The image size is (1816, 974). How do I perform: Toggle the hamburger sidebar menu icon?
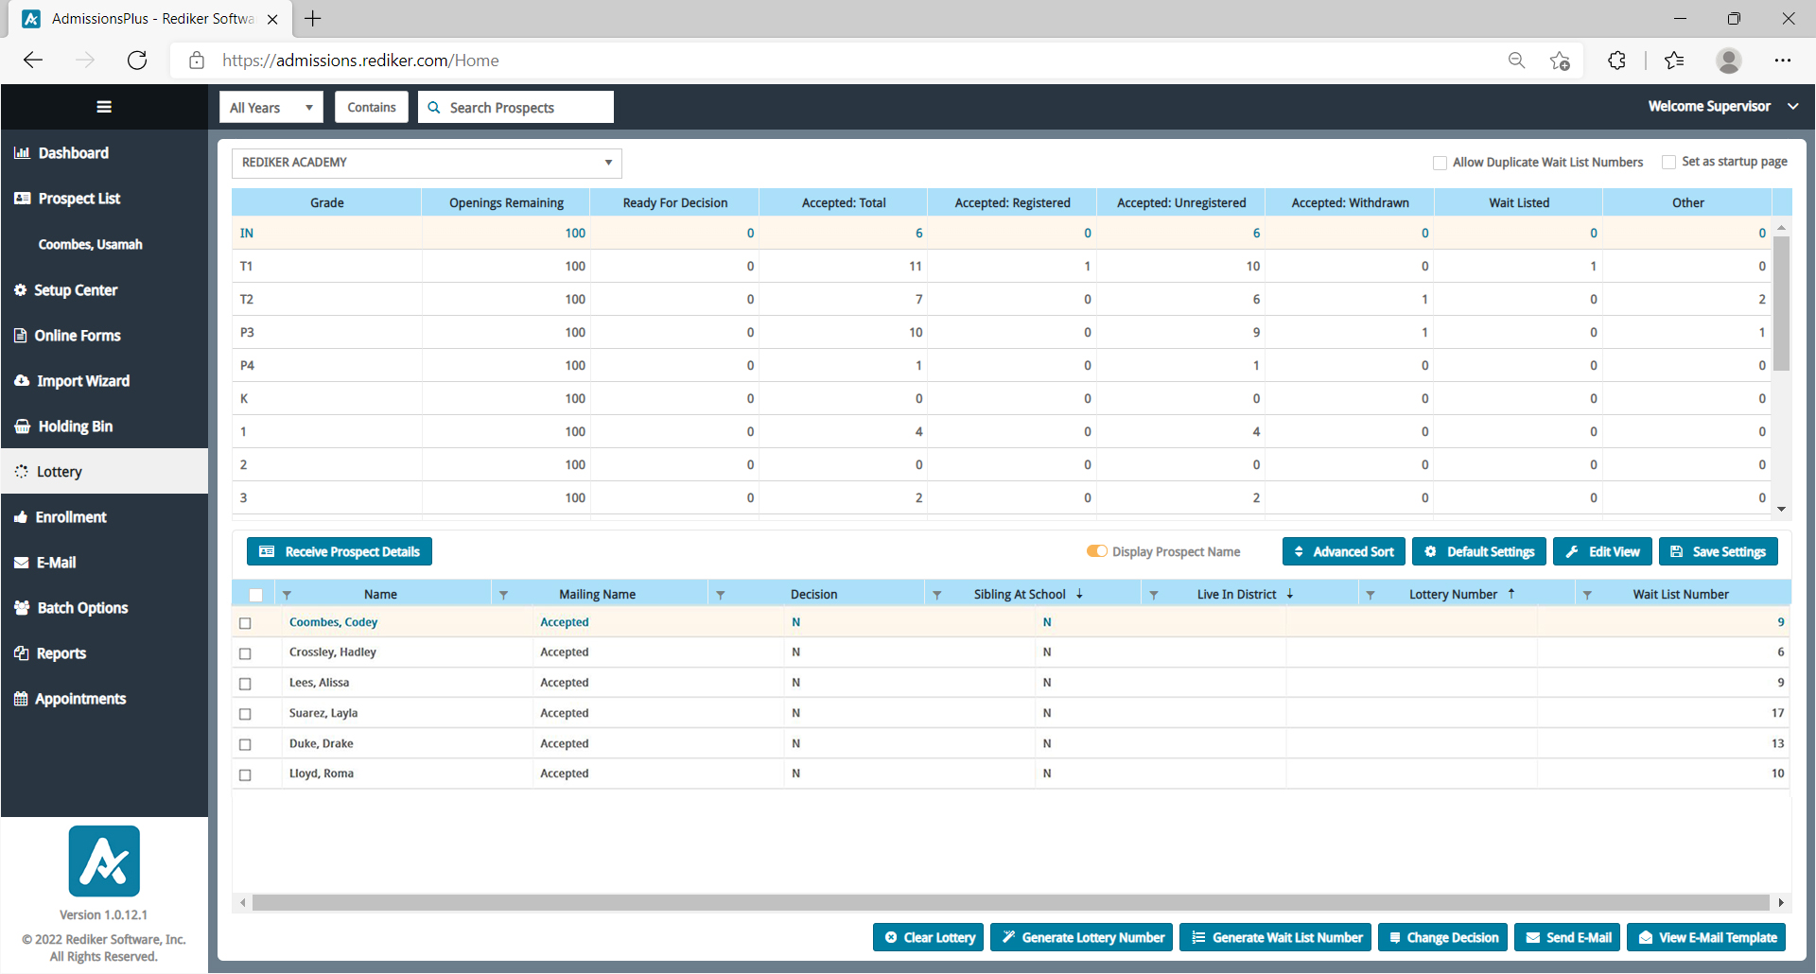tap(104, 107)
